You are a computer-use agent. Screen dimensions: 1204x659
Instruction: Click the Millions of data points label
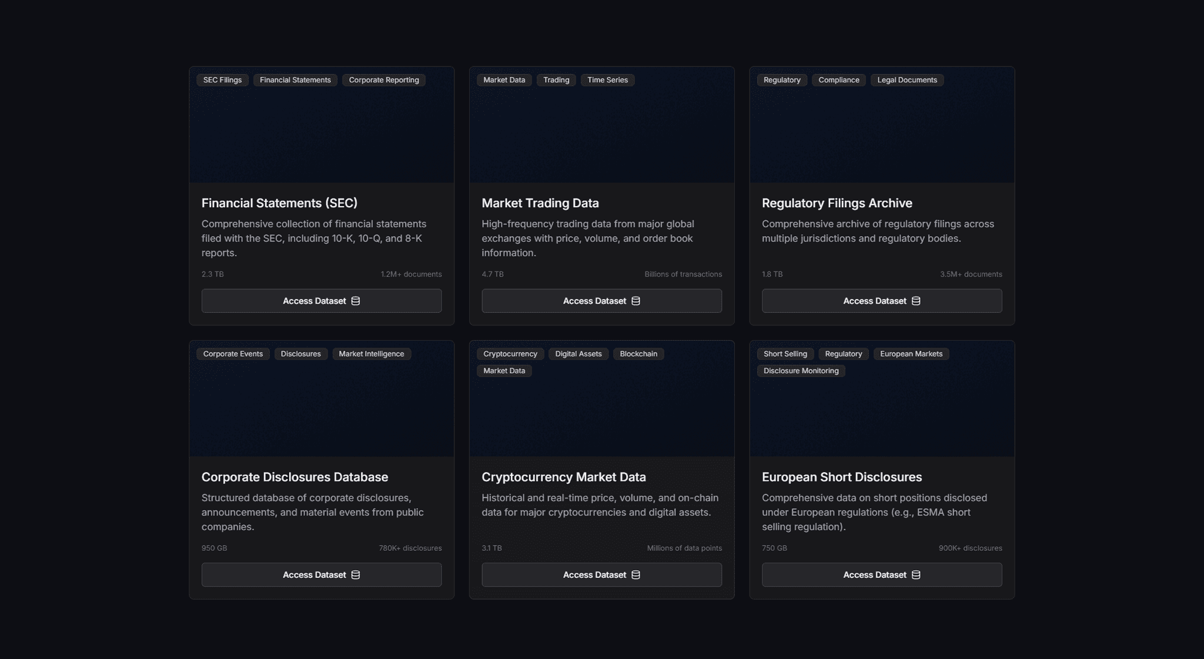tap(684, 548)
